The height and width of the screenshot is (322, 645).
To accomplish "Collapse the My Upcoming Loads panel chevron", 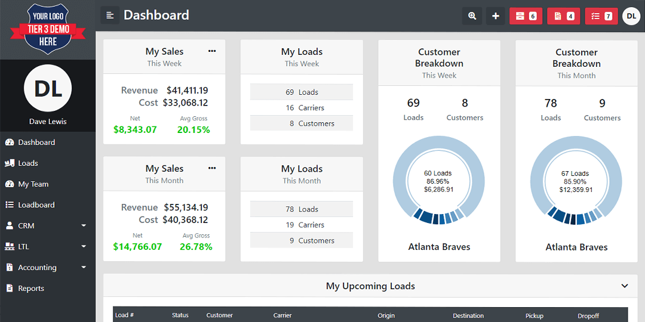I will [625, 286].
